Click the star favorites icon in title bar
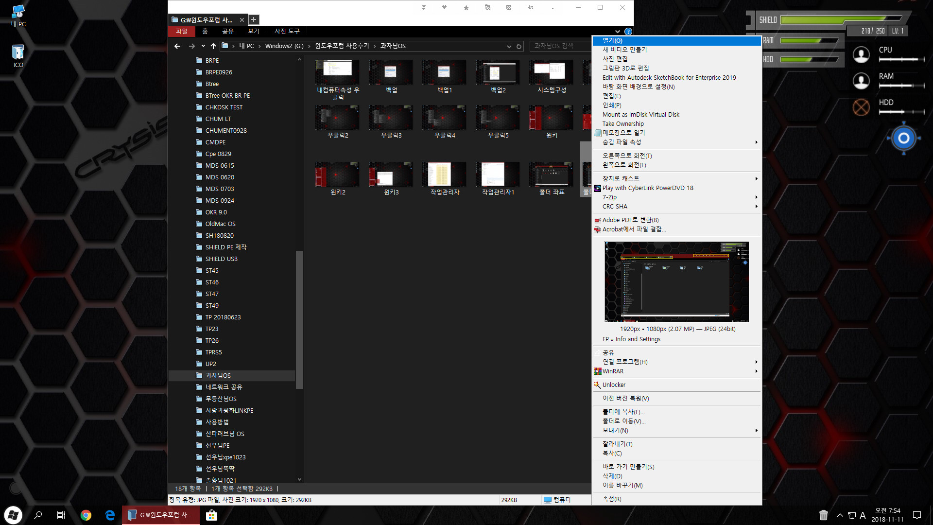This screenshot has height=525, width=933. point(466,7)
